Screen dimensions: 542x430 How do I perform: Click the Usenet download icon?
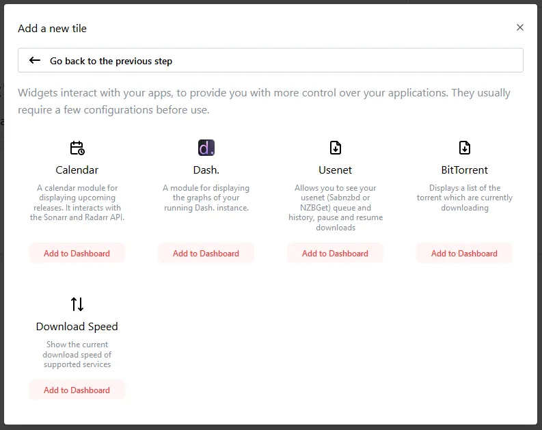[x=336, y=148]
